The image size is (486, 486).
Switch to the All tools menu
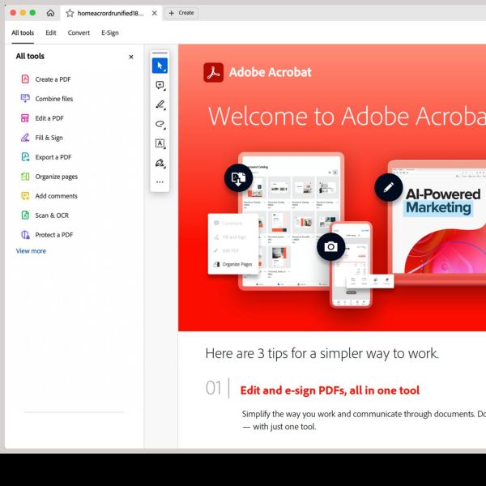tap(23, 33)
